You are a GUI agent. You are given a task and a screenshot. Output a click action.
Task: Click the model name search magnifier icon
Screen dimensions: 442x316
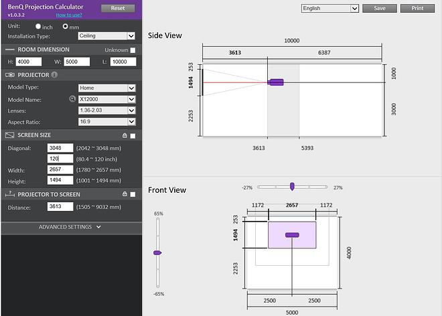point(72,99)
